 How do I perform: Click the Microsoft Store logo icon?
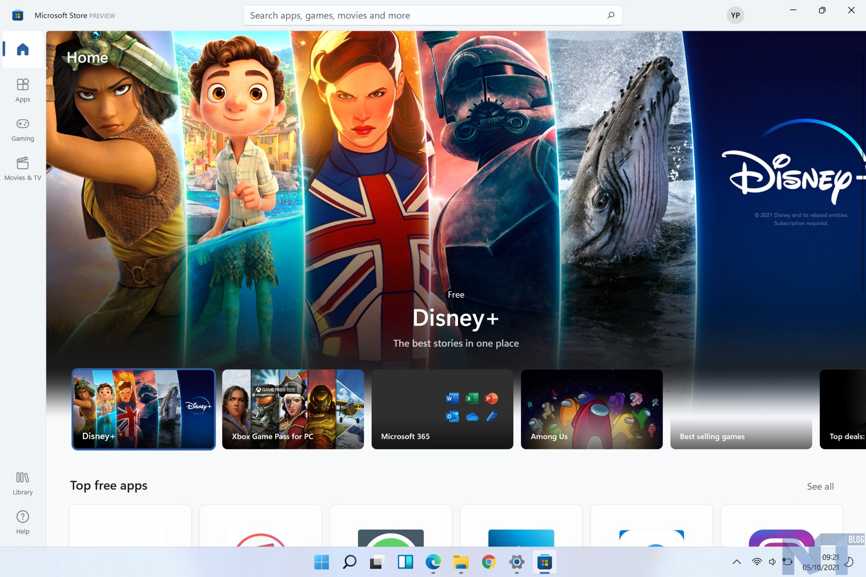click(x=17, y=15)
